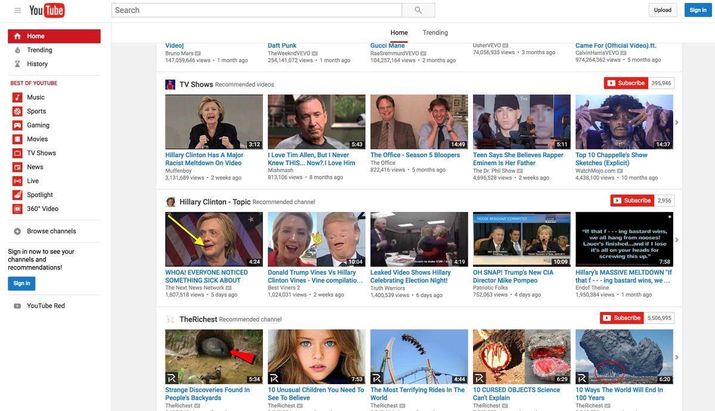Viewport: 715px width, 411px height.
Task: Open 10 CURSED OBJECTS video thumbnail
Action: pyautogui.click(x=521, y=356)
